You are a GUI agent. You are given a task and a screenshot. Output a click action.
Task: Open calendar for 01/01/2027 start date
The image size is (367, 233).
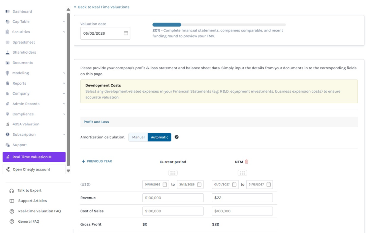[x=234, y=184]
